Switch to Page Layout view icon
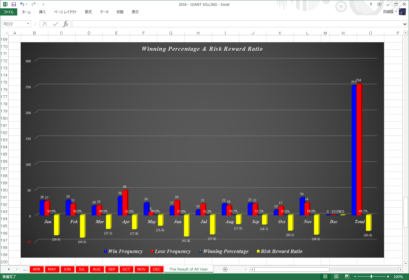The image size is (409, 280). pos(336,277)
